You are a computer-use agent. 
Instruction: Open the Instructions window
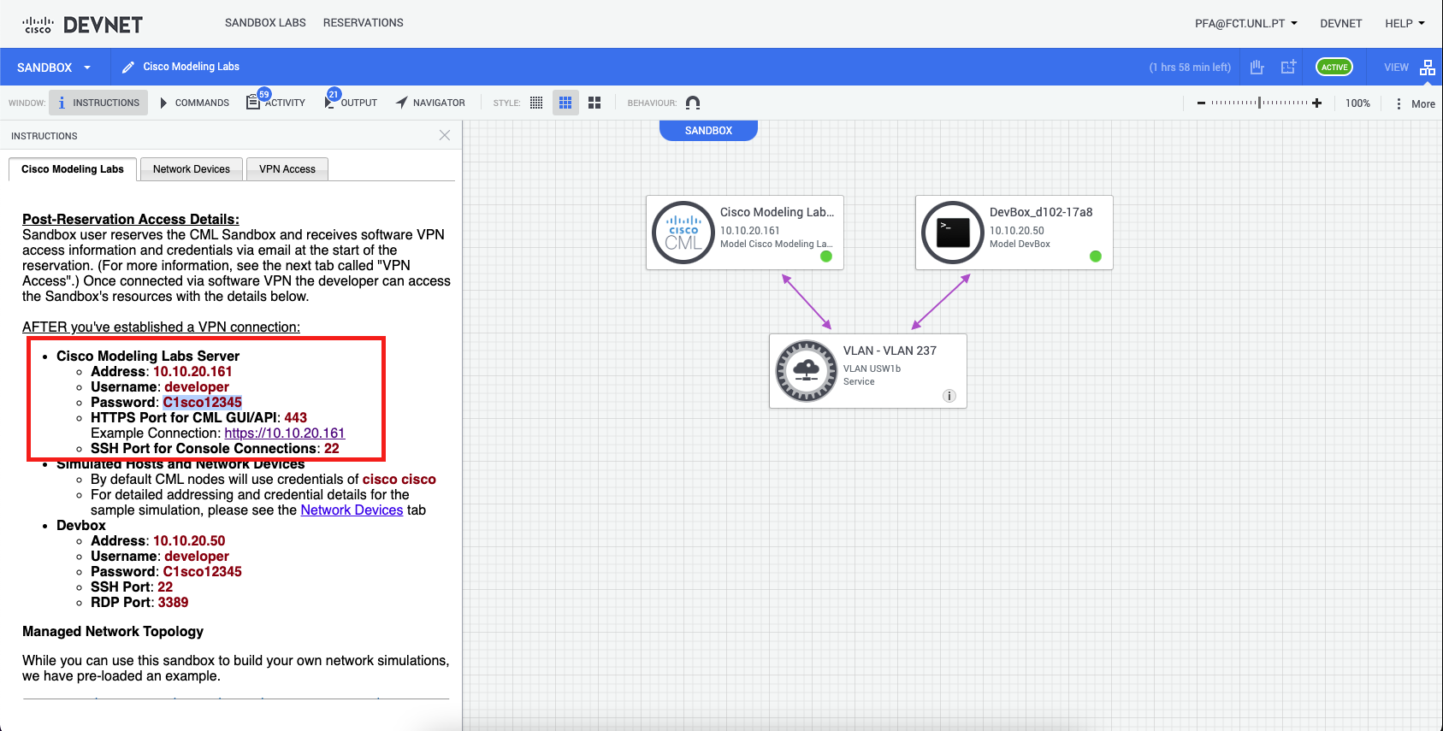[x=98, y=103]
